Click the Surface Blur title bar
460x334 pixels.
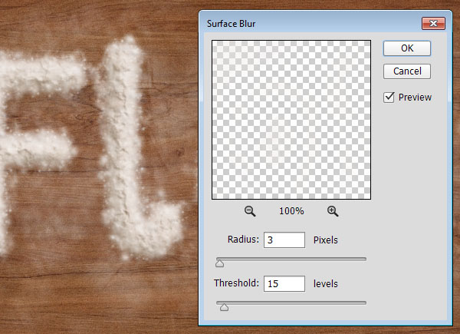point(307,22)
